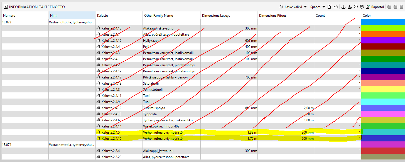The width and height of the screenshot is (405, 162).
Task: Click furniture icon on Kaluste.2.4.18 row
Action: (98, 28)
